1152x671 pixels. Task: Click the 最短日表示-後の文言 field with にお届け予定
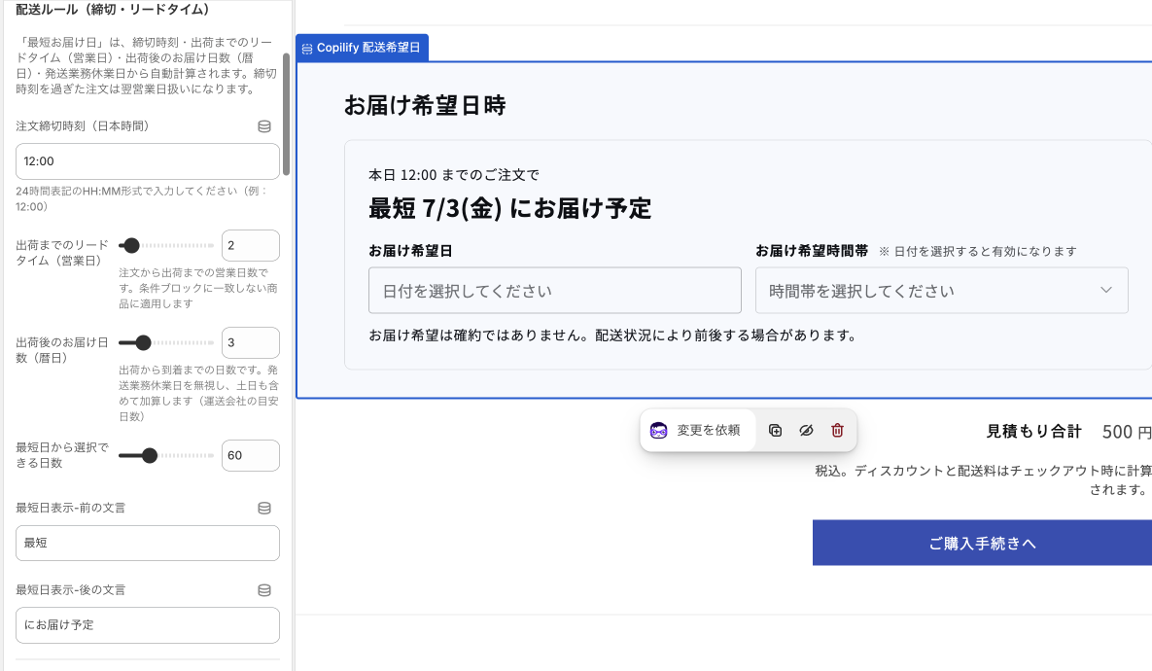pyautogui.click(x=147, y=625)
